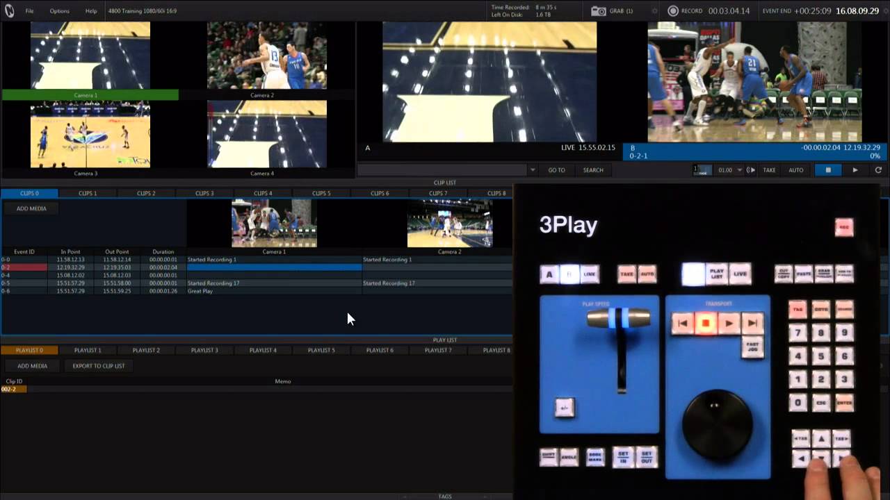890x500 pixels.
Task: Click SET IN on the control surface
Action: 623,456
